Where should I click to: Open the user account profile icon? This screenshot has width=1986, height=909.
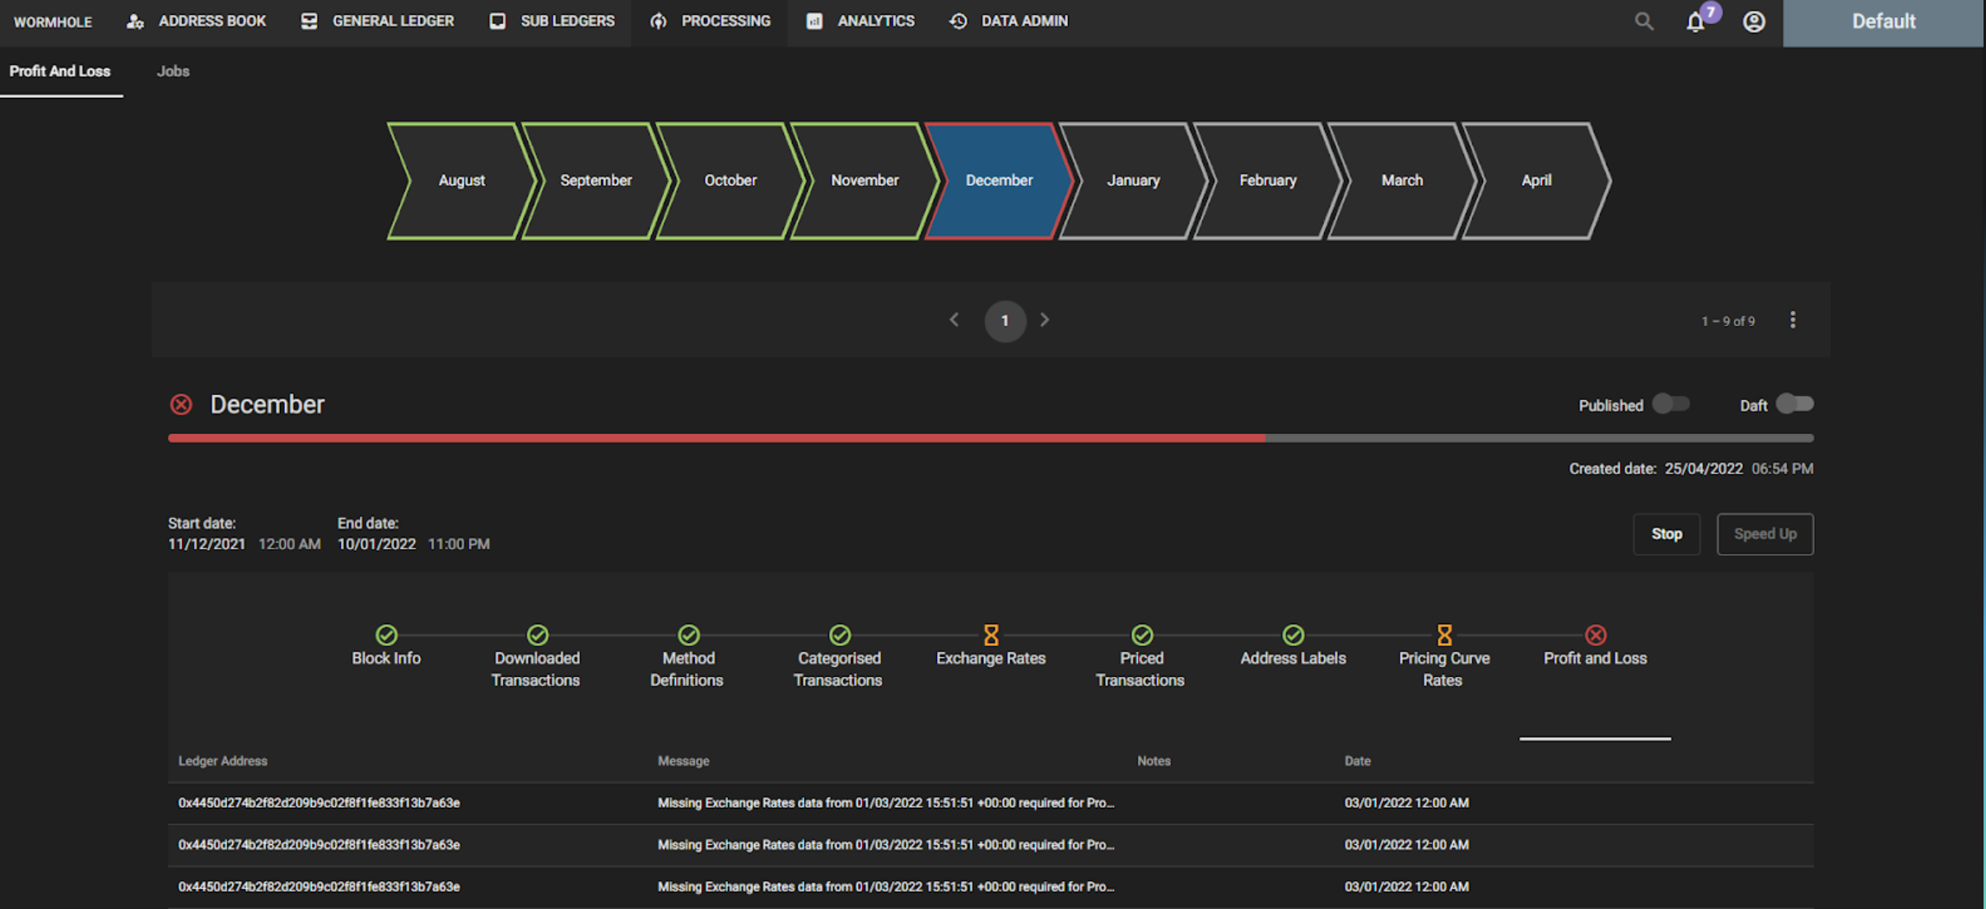point(1754,21)
